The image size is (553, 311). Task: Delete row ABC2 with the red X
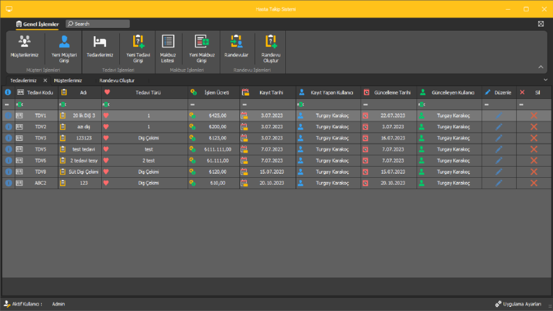coord(534,183)
